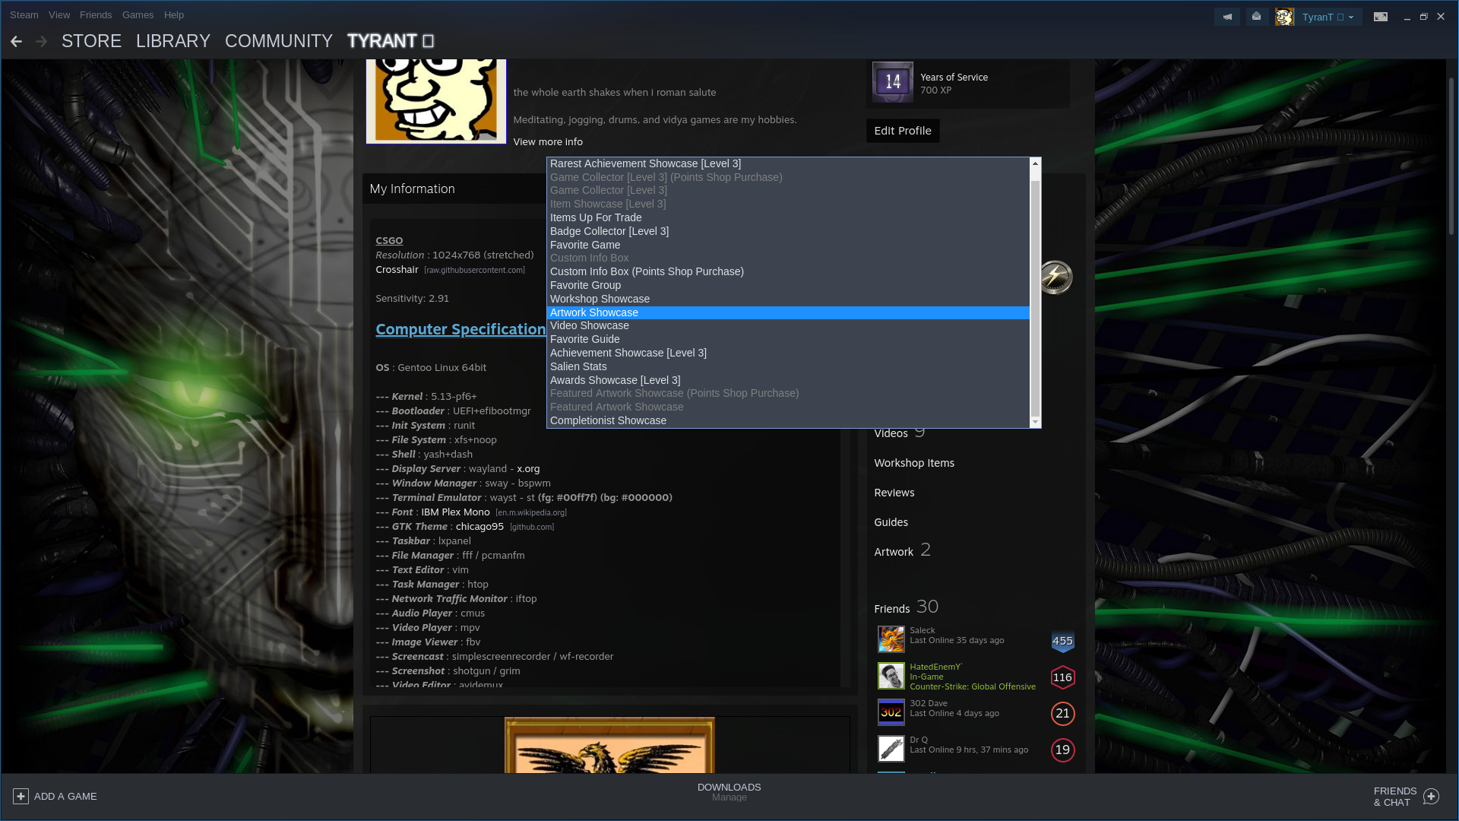
Task: Open Big Picture mode icon
Action: 1381,17
